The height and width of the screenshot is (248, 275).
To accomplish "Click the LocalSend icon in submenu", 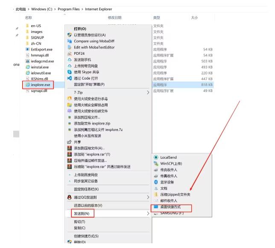I will [156, 158].
